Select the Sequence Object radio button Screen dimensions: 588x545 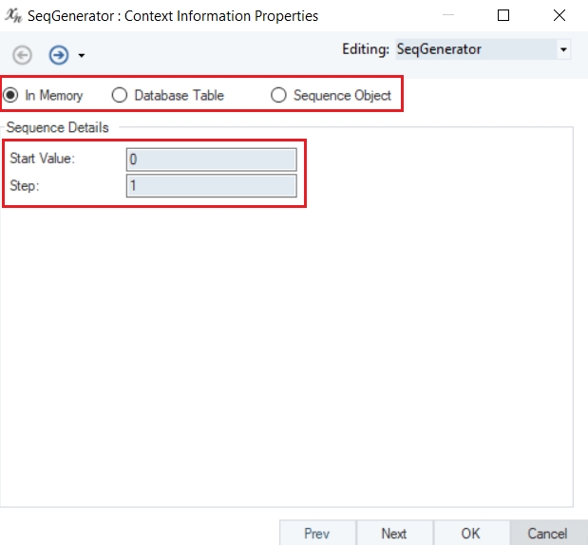coord(278,95)
